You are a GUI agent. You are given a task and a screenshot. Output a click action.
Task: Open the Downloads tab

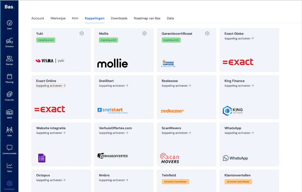tap(119, 18)
